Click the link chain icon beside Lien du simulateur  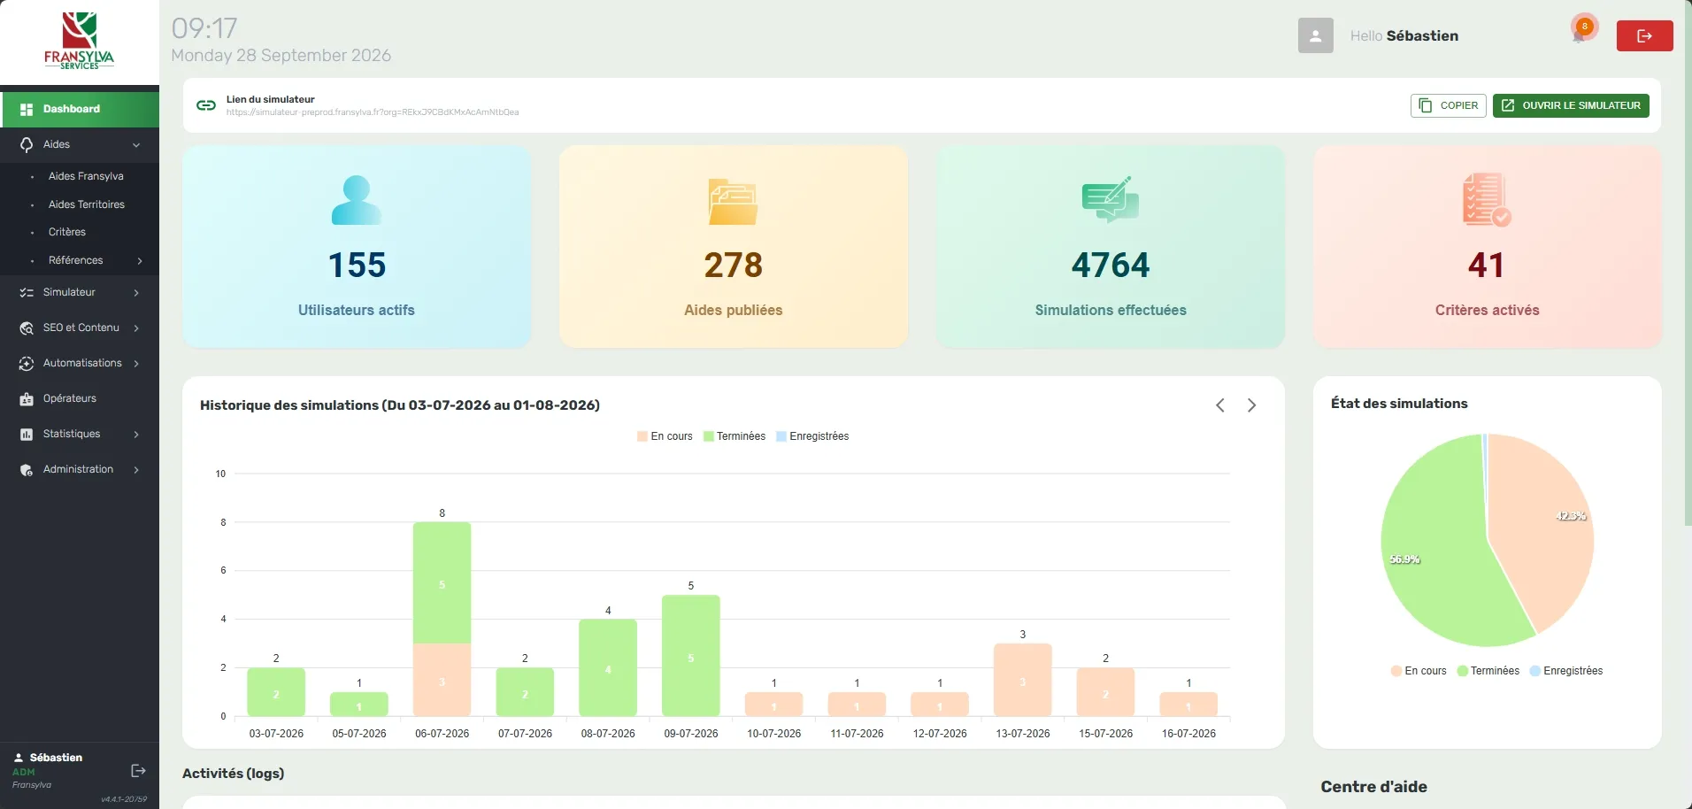pos(206,105)
